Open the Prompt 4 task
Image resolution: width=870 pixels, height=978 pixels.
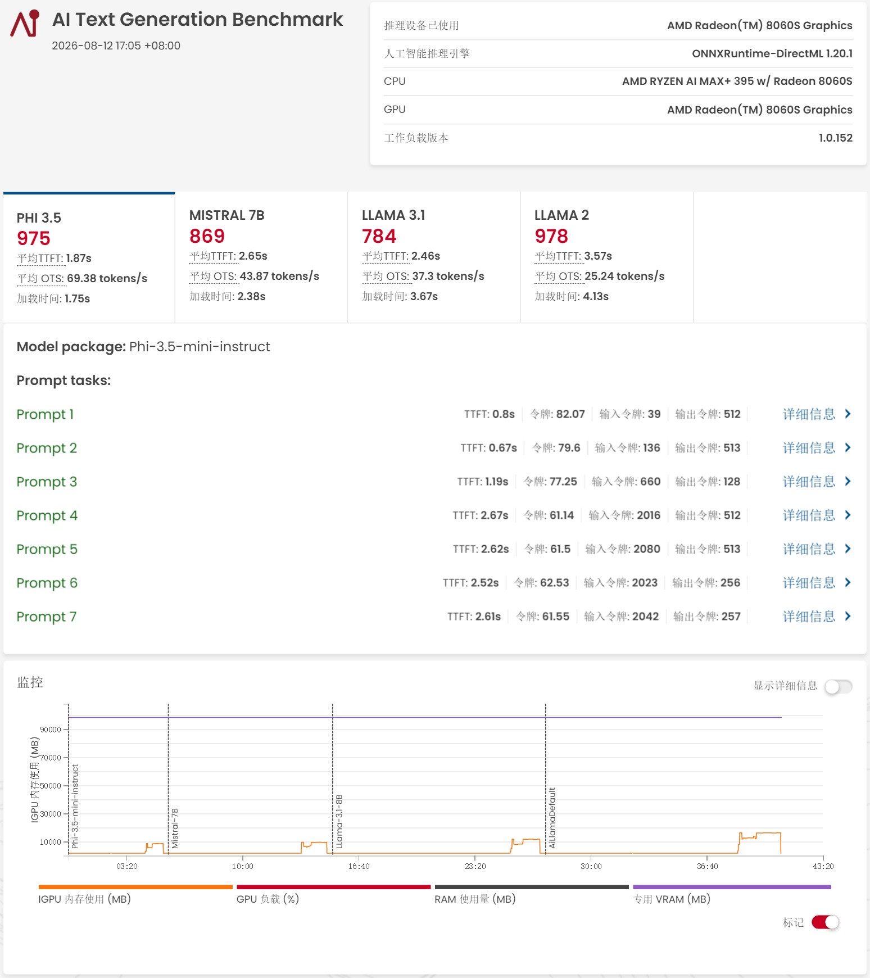point(47,515)
